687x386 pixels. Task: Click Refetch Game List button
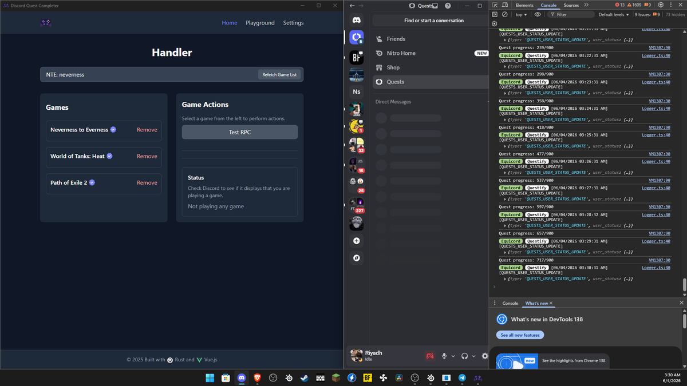[279, 74]
